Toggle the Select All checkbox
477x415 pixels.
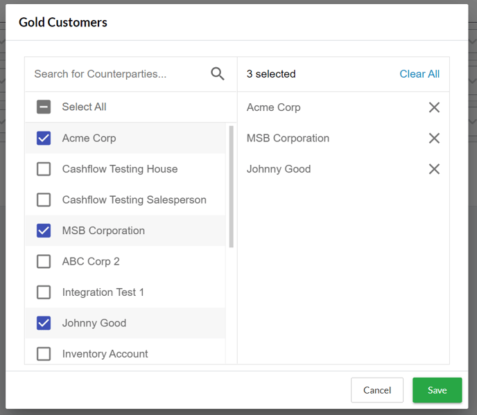[44, 107]
